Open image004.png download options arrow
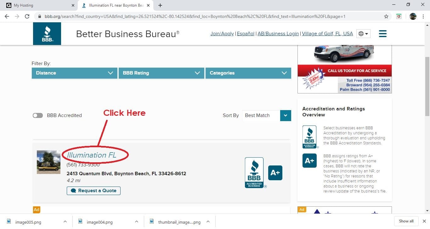This screenshot has width=430, height=229. coord(137,222)
